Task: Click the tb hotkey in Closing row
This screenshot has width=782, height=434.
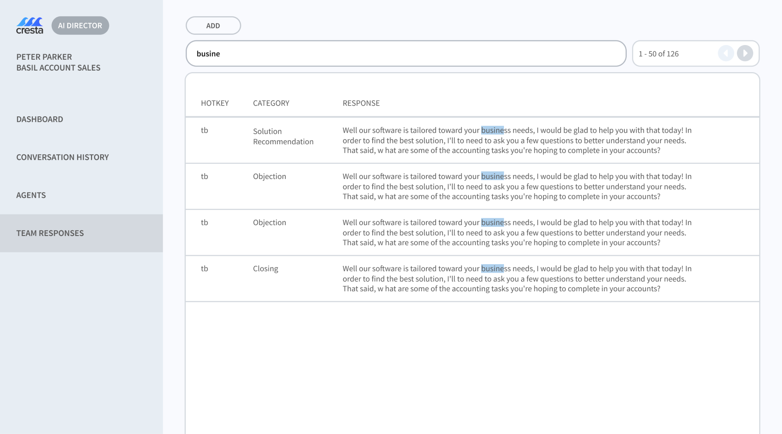Action: pyautogui.click(x=205, y=269)
